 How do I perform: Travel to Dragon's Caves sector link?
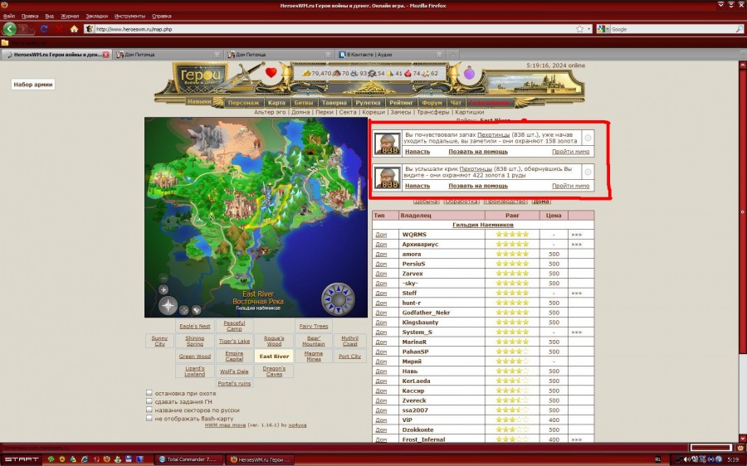[274, 371]
